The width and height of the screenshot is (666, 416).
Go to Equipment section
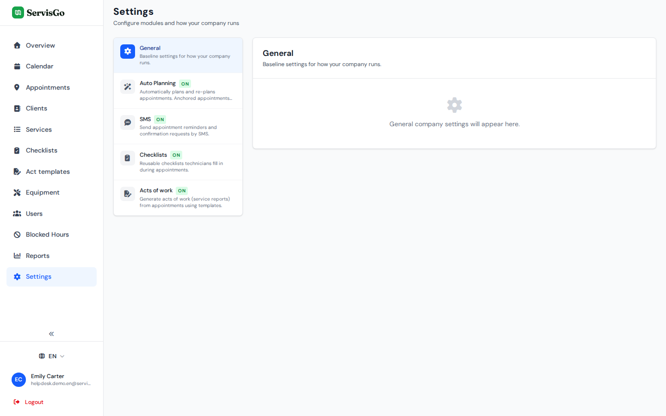coord(51,192)
